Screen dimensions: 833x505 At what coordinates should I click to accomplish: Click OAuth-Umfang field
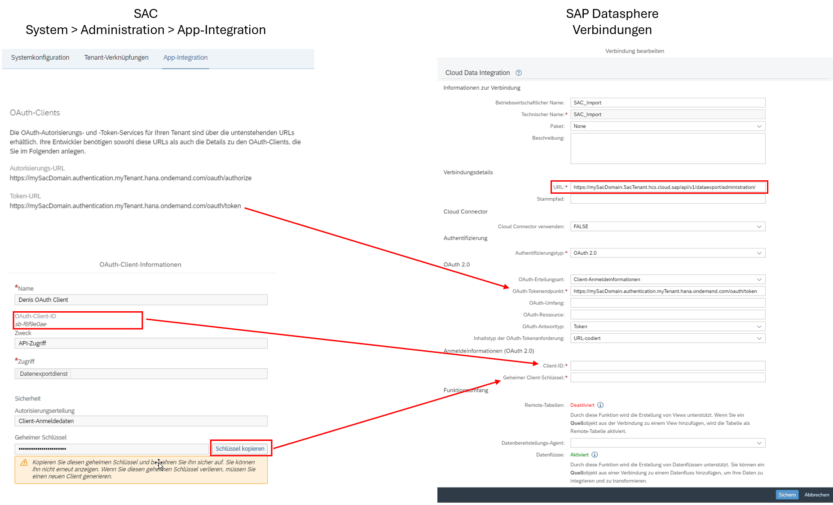668,303
